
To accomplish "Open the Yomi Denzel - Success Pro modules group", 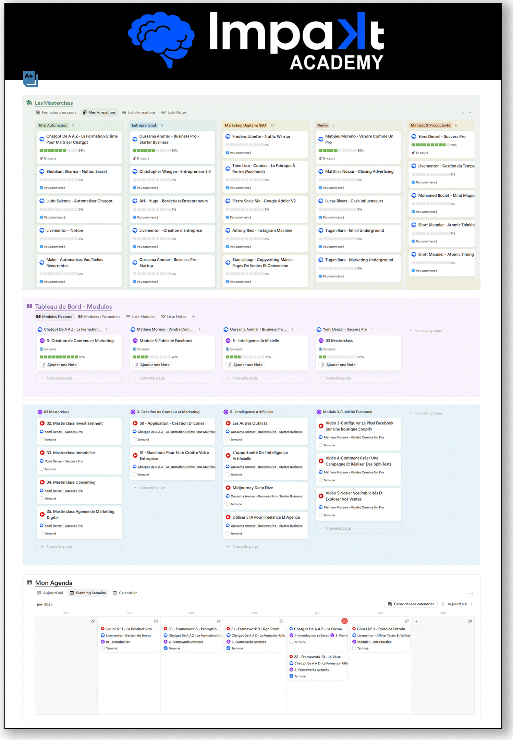I will coord(345,329).
